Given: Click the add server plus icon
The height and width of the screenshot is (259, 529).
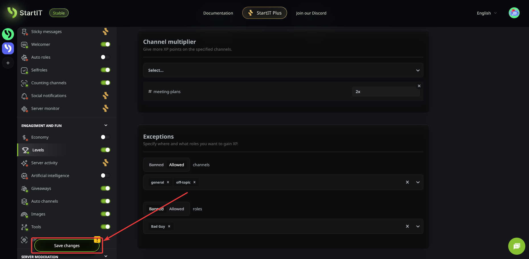Looking at the screenshot, I should pos(8,63).
